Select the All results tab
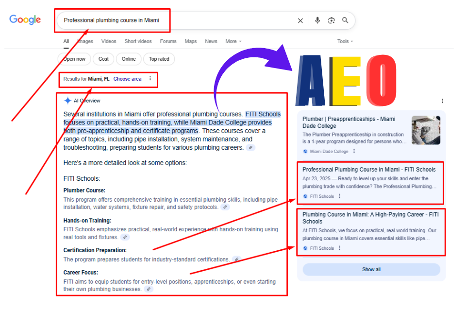The height and width of the screenshot is (311, 466). tap(66, 41)
